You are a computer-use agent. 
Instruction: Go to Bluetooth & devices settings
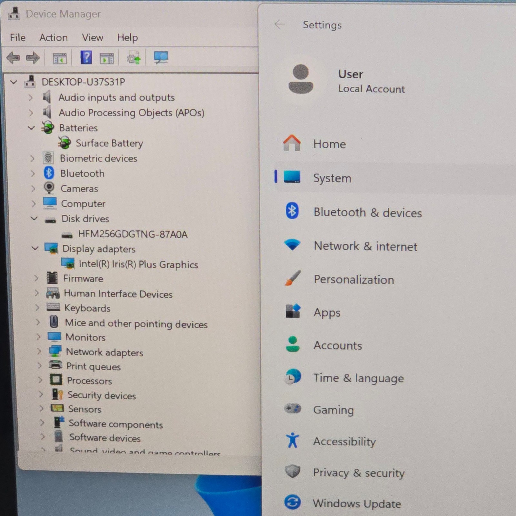368,213
